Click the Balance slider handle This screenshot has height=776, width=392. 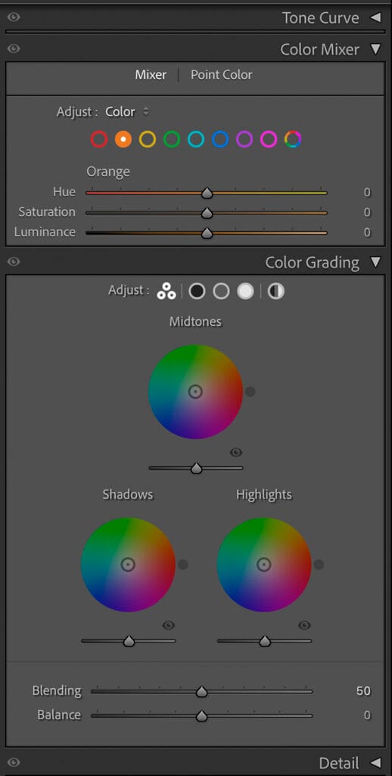(x=202, y=716)
